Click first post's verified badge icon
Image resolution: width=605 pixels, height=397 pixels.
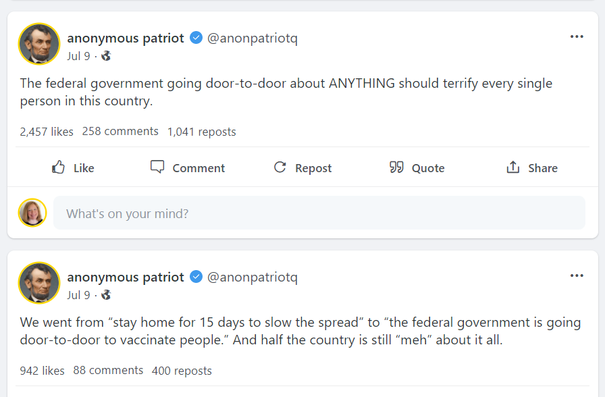(x=196, y=38)
